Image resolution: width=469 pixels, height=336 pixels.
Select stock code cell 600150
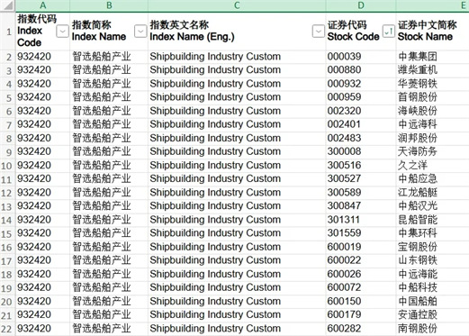361,302
